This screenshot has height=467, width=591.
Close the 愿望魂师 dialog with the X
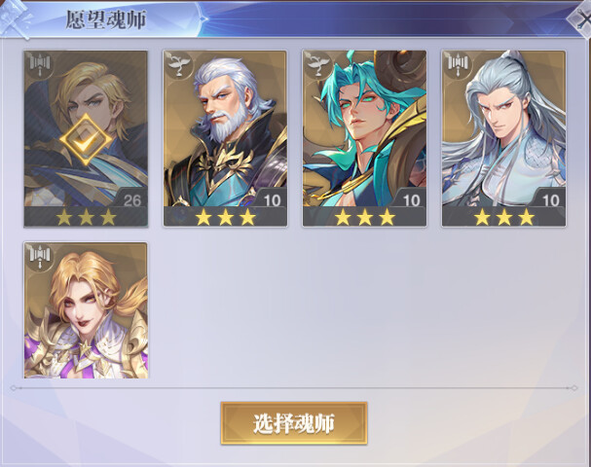coord(582,18)
